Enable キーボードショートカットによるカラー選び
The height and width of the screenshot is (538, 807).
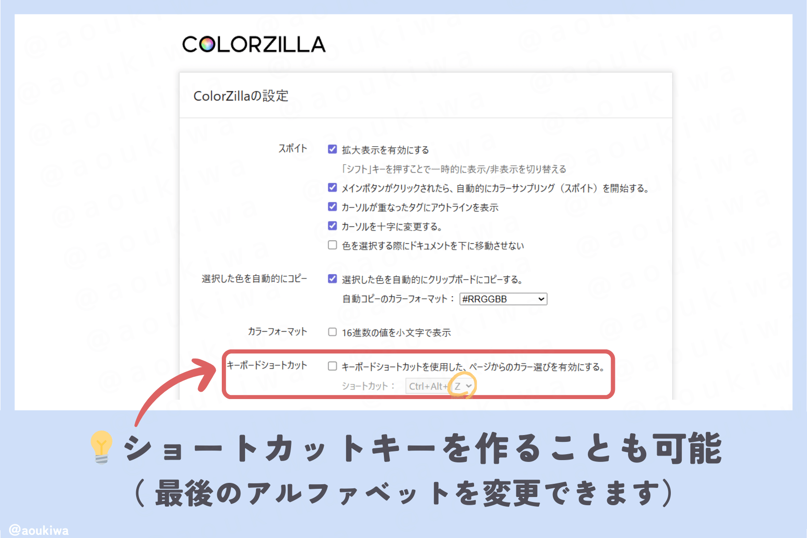(x=333, y=366)
